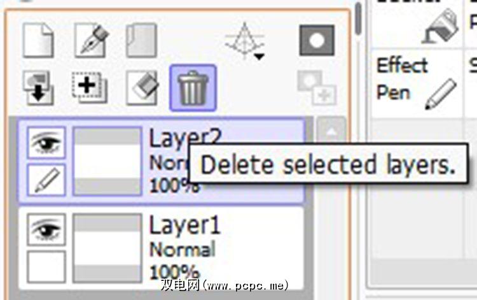Create a new layer folder
This screenshot has width=477, height=300.
tap(142, 40)
